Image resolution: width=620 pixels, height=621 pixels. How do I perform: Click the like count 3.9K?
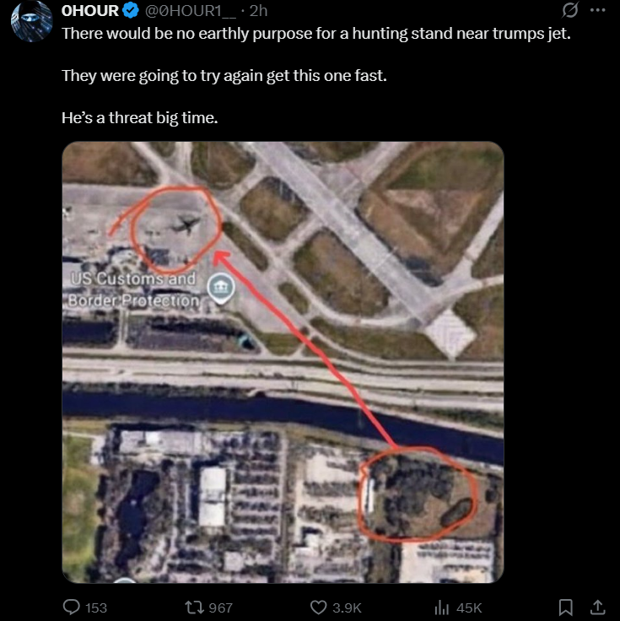click(x=347, y=607)
